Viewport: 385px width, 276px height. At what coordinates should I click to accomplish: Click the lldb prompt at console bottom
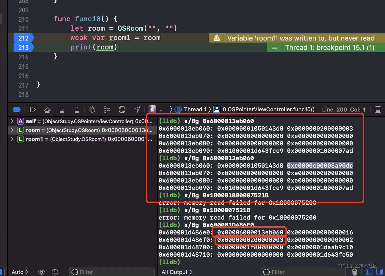click(169, 262)
